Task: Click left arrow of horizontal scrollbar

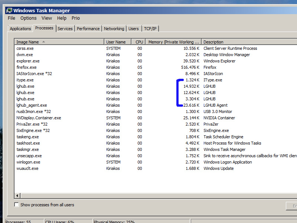Action: pyautogui.click(x=17, y=195)
